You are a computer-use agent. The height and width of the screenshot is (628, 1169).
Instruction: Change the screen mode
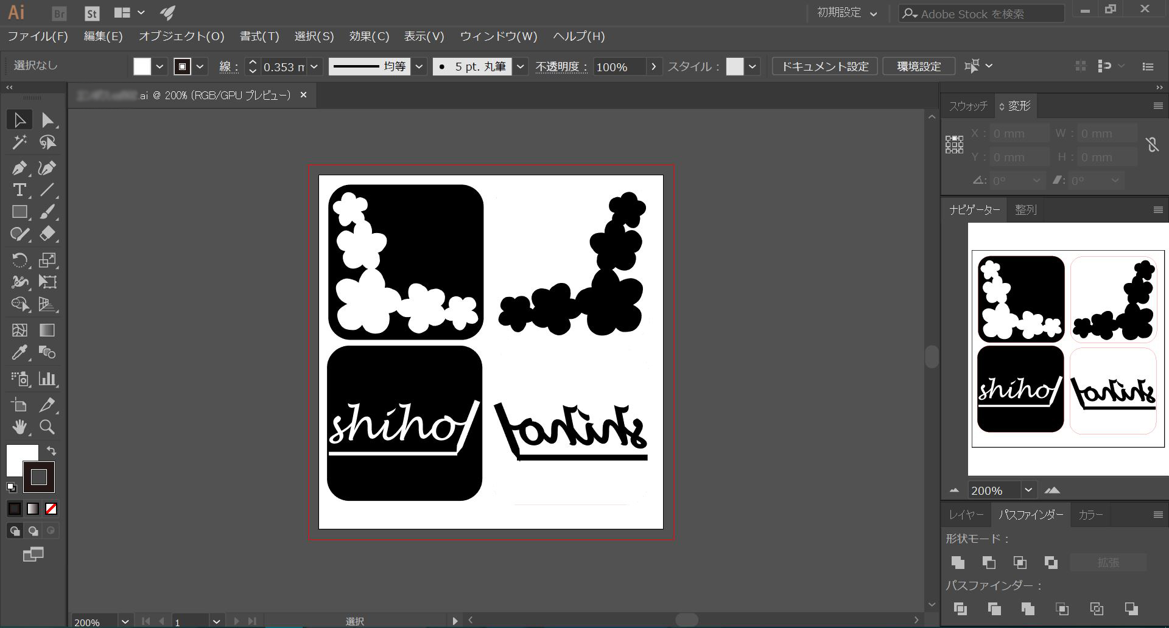[33, 554]
